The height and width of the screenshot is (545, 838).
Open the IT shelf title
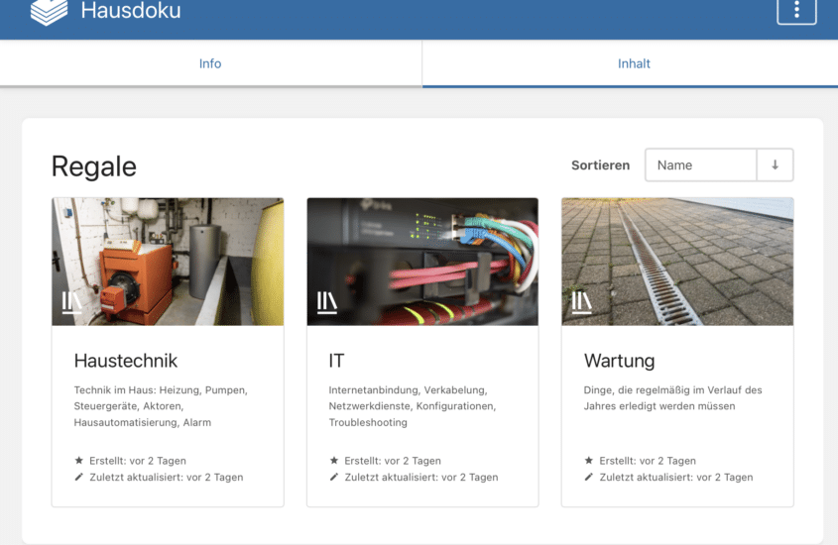tap(337, 361)
